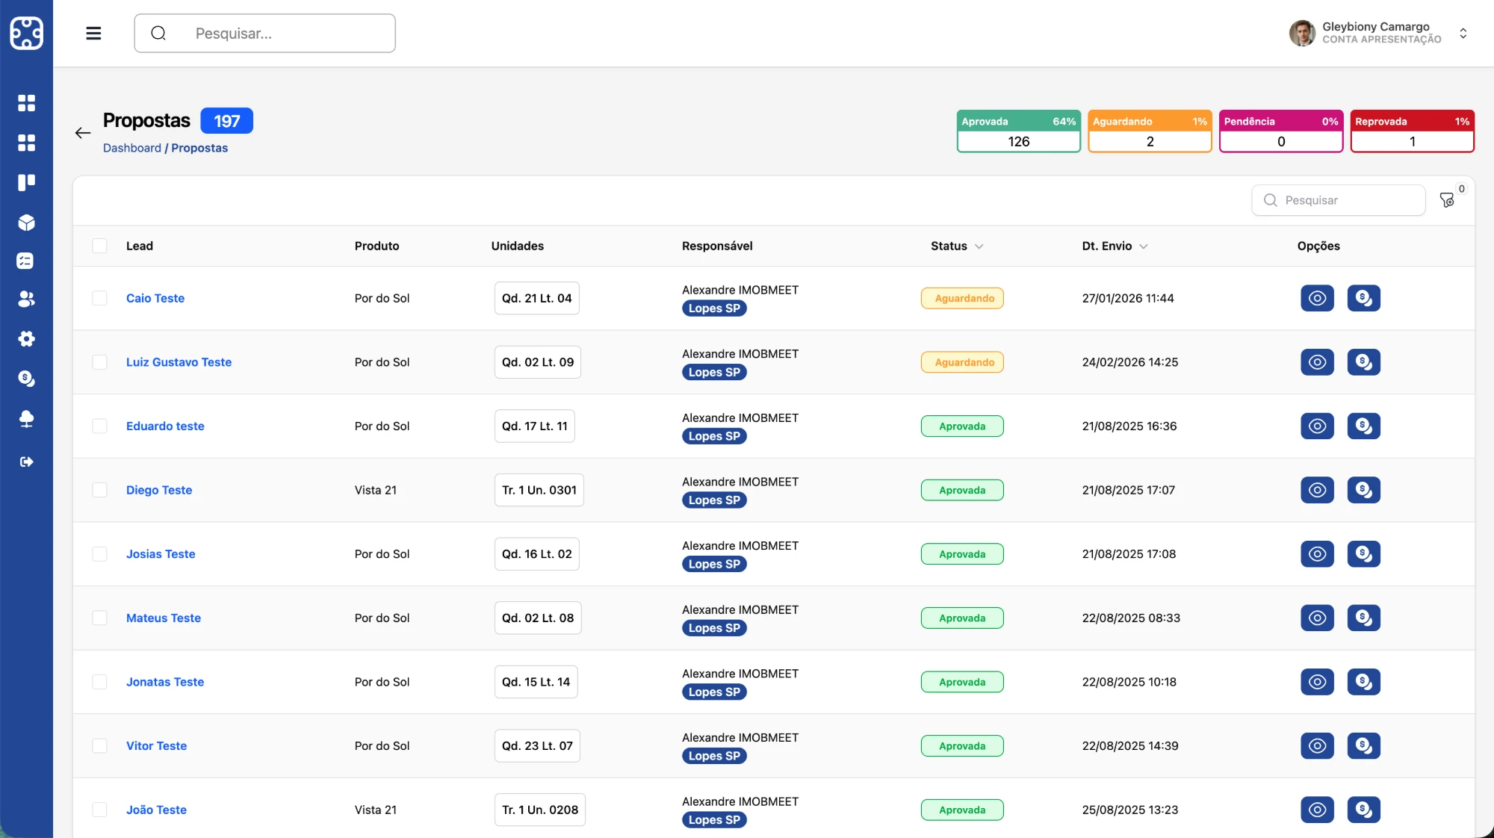View Diego Teste proposal with eye icon
The height and width of the screenshot is (838, 1494).
(1317, 490)
